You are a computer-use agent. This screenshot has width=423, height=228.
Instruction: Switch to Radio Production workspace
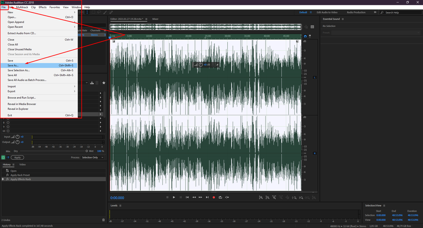(356, 12)
